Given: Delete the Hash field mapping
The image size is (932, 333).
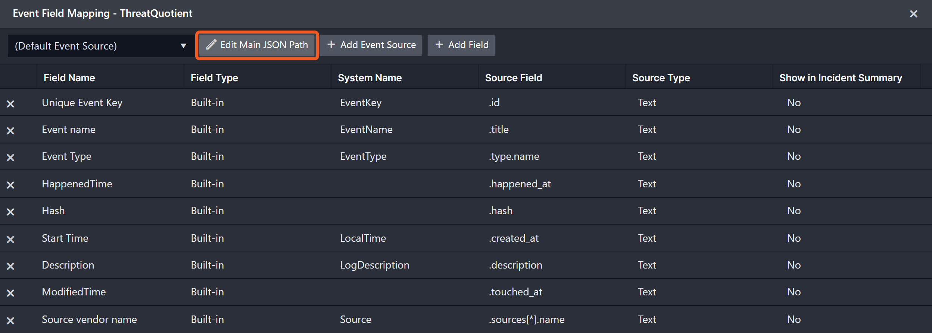Looking at the screenshot, I should click(x=10, y=212).
